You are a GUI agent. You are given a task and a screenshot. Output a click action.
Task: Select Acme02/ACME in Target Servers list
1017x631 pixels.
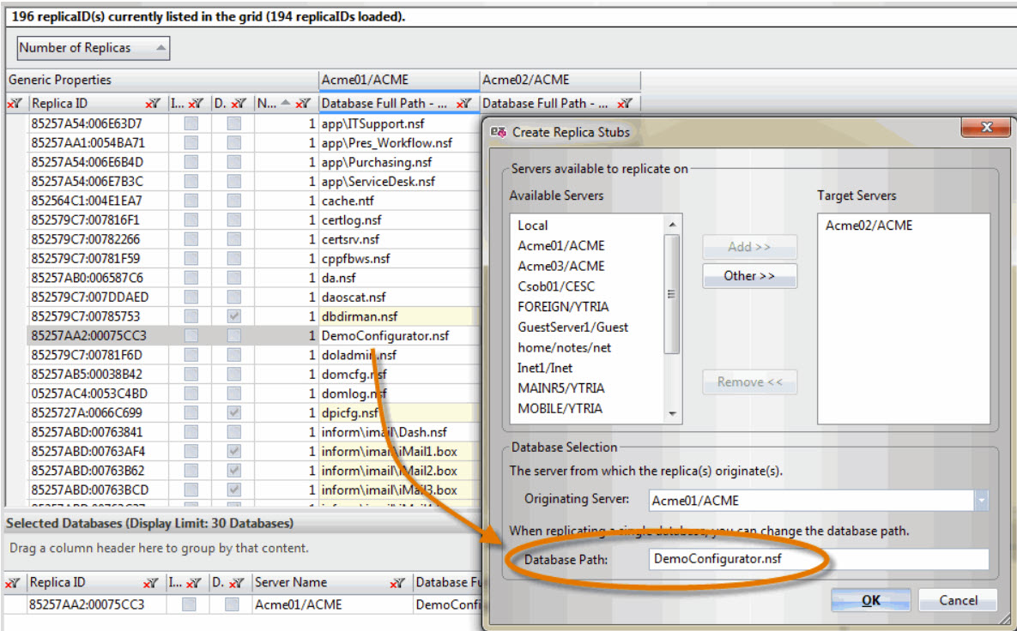click(869, 225)
